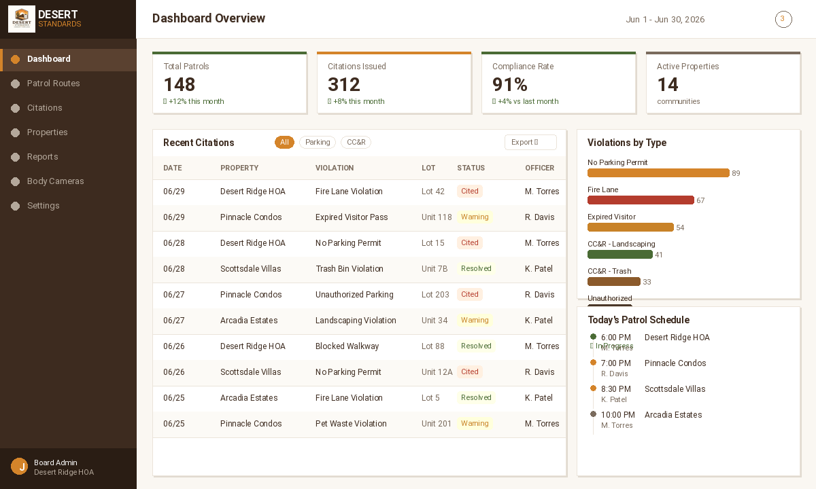This screenshot has width=816, height=489.
Task: Click the Body Cameras sidebar dot icon
Action: (x=16, y=181)
